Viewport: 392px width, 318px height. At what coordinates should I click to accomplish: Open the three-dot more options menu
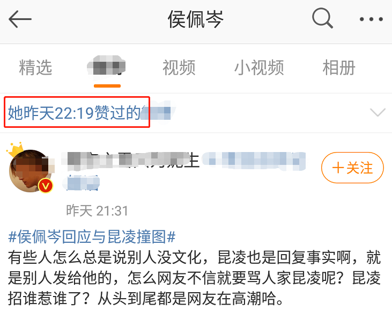coord(371,19)
